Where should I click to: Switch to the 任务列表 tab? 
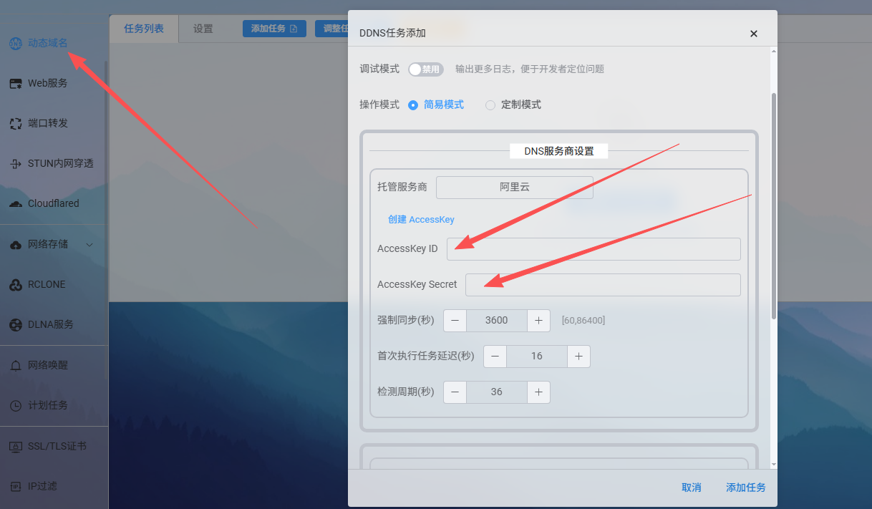tap(144, 29)
